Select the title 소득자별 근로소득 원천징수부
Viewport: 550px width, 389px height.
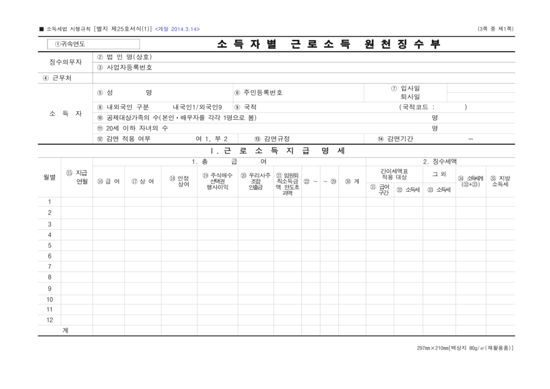(x=328, y=44)
